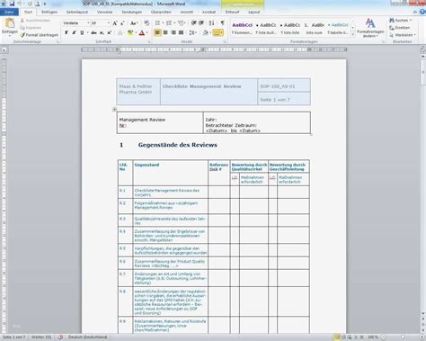Click the save icon in quick access

point(12,4)
